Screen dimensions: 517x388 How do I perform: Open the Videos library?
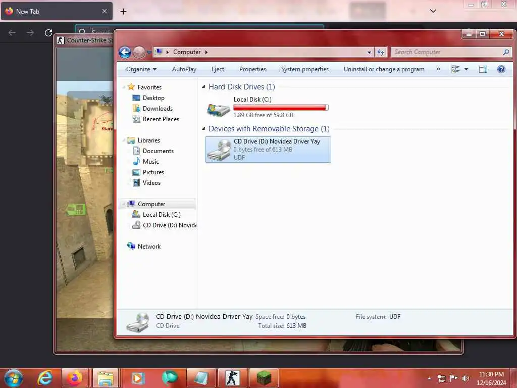151,182
